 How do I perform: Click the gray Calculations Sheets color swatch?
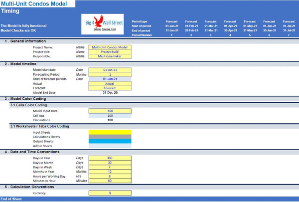coord(110,137)
